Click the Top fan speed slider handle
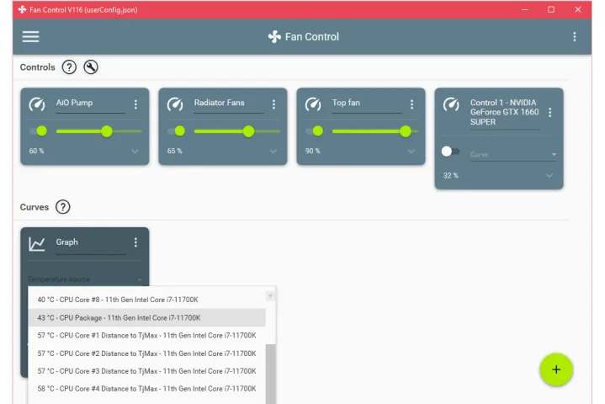605x404 pixels. click(x=406, y=131)
